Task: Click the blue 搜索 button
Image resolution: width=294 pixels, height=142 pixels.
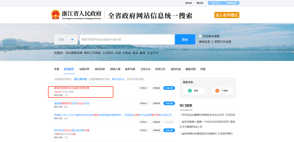Action: point(185,39)
